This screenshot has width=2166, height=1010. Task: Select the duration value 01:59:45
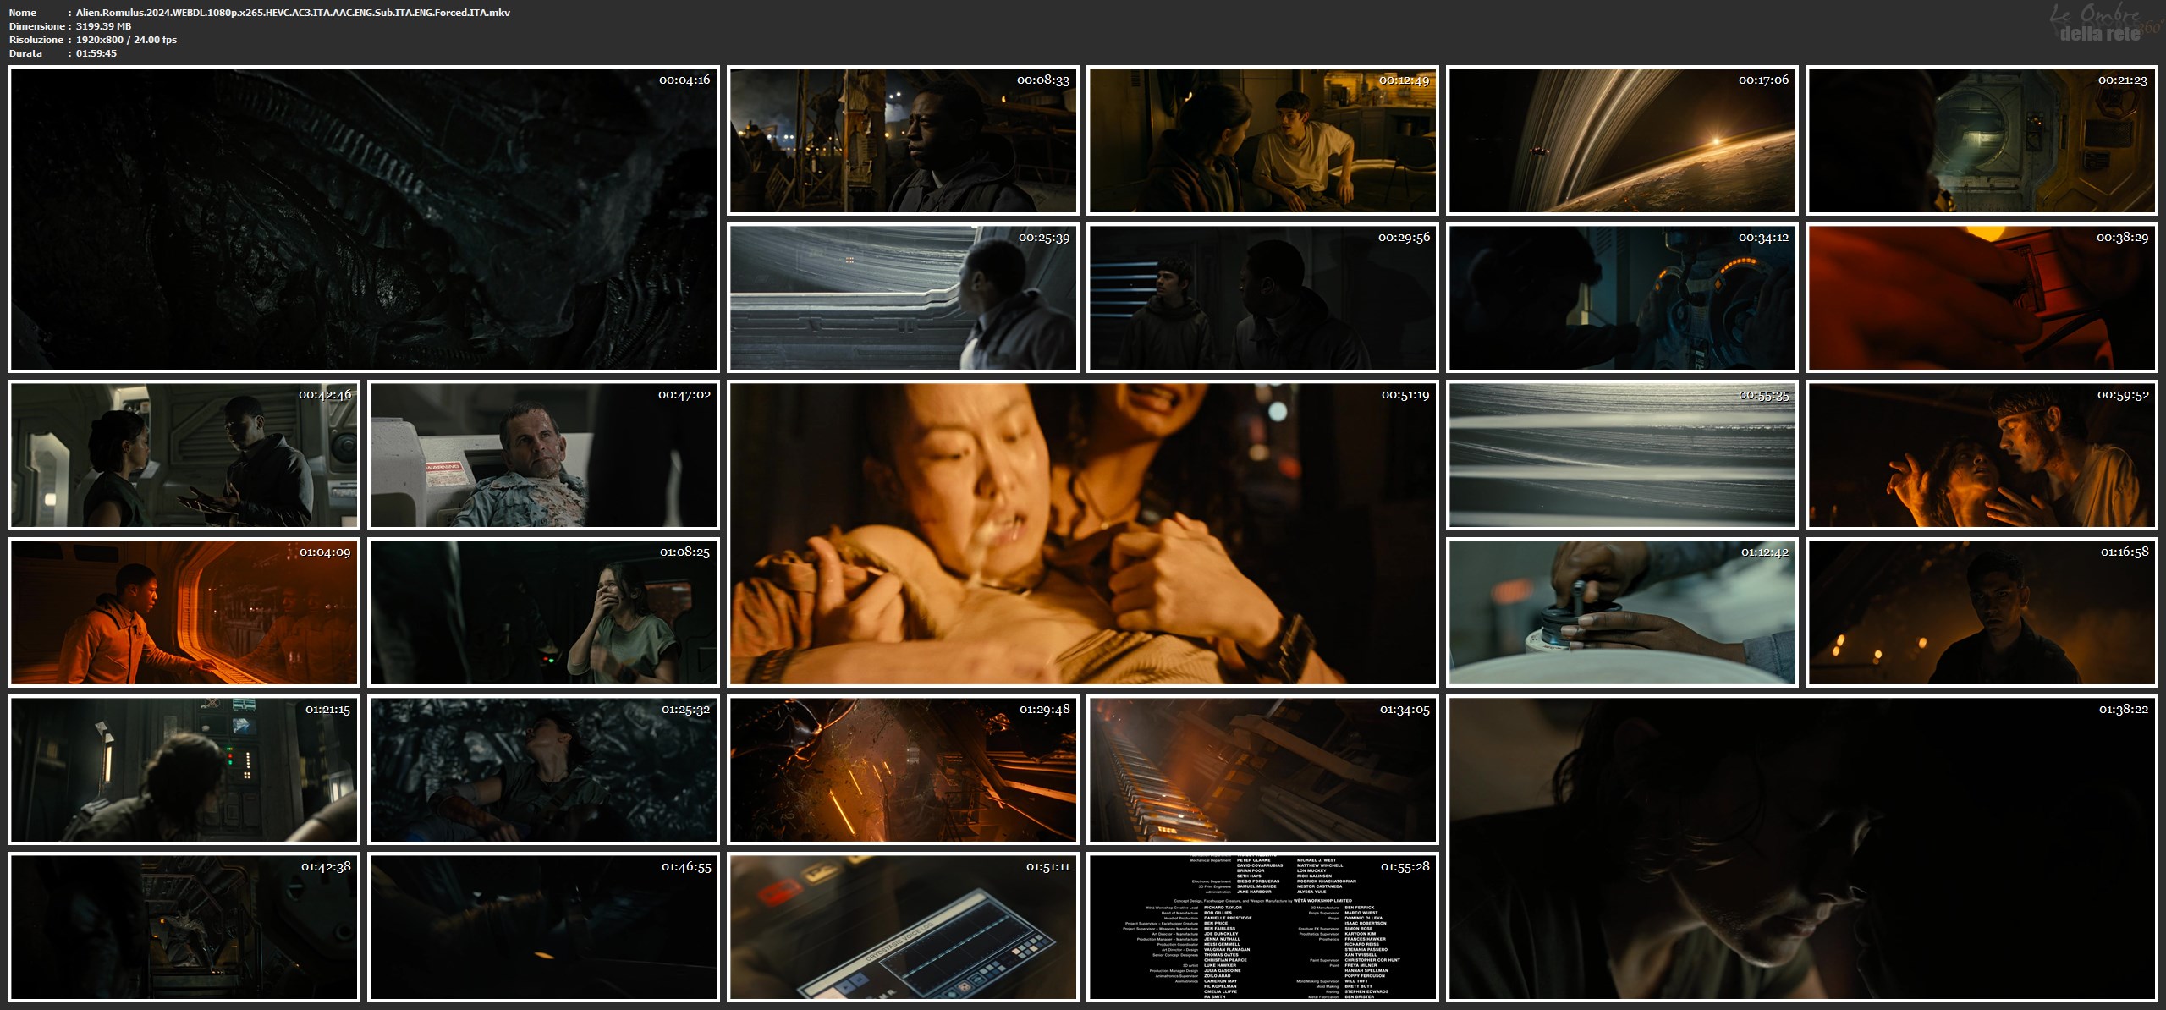pyautogui.click(x=96, y=53)
